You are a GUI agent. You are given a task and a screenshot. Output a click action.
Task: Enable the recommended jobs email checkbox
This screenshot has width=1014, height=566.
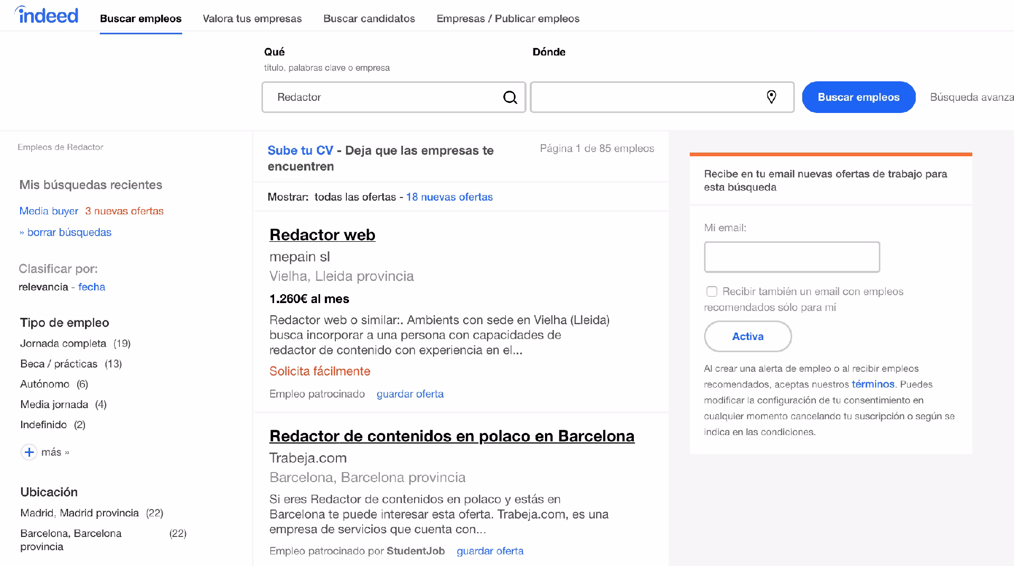(x=711, y=291)
